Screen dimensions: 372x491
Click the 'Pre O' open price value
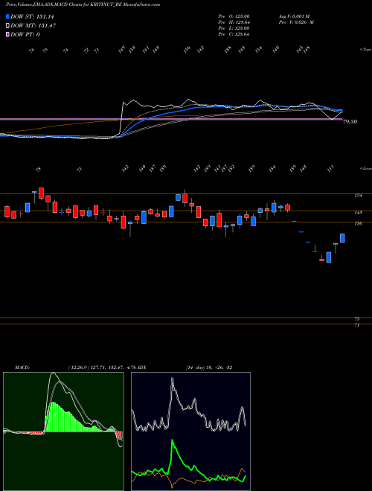pyautogui.click(x=234, y=16)
